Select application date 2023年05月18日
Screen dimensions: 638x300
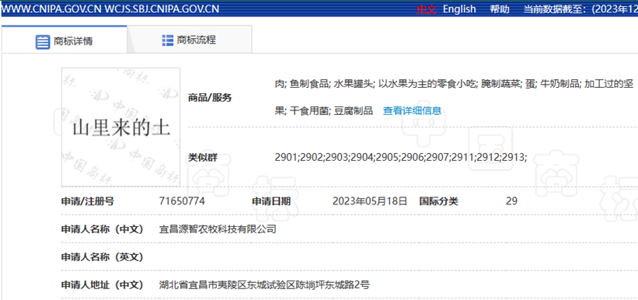coord(370,201)
